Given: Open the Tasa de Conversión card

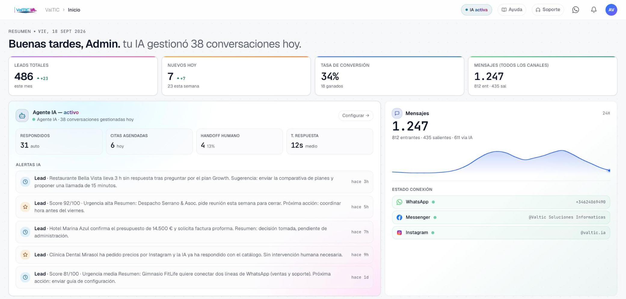Looking at the screenshot, I should [389, 76].
